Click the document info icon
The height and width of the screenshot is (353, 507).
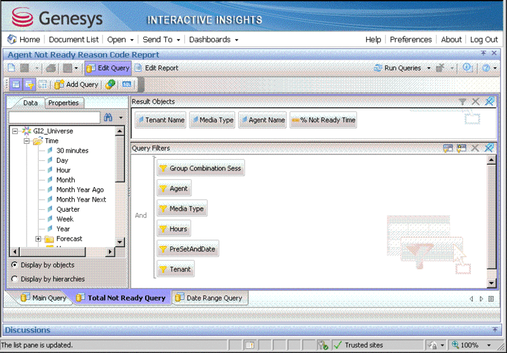467,68
